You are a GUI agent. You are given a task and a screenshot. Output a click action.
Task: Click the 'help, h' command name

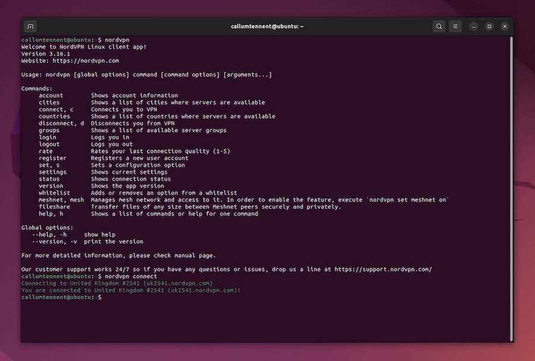pos(51,214)
